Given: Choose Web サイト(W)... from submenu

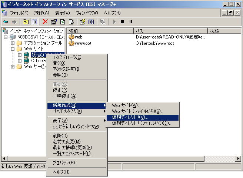Looking at the screenshot, I should point(143,105).
